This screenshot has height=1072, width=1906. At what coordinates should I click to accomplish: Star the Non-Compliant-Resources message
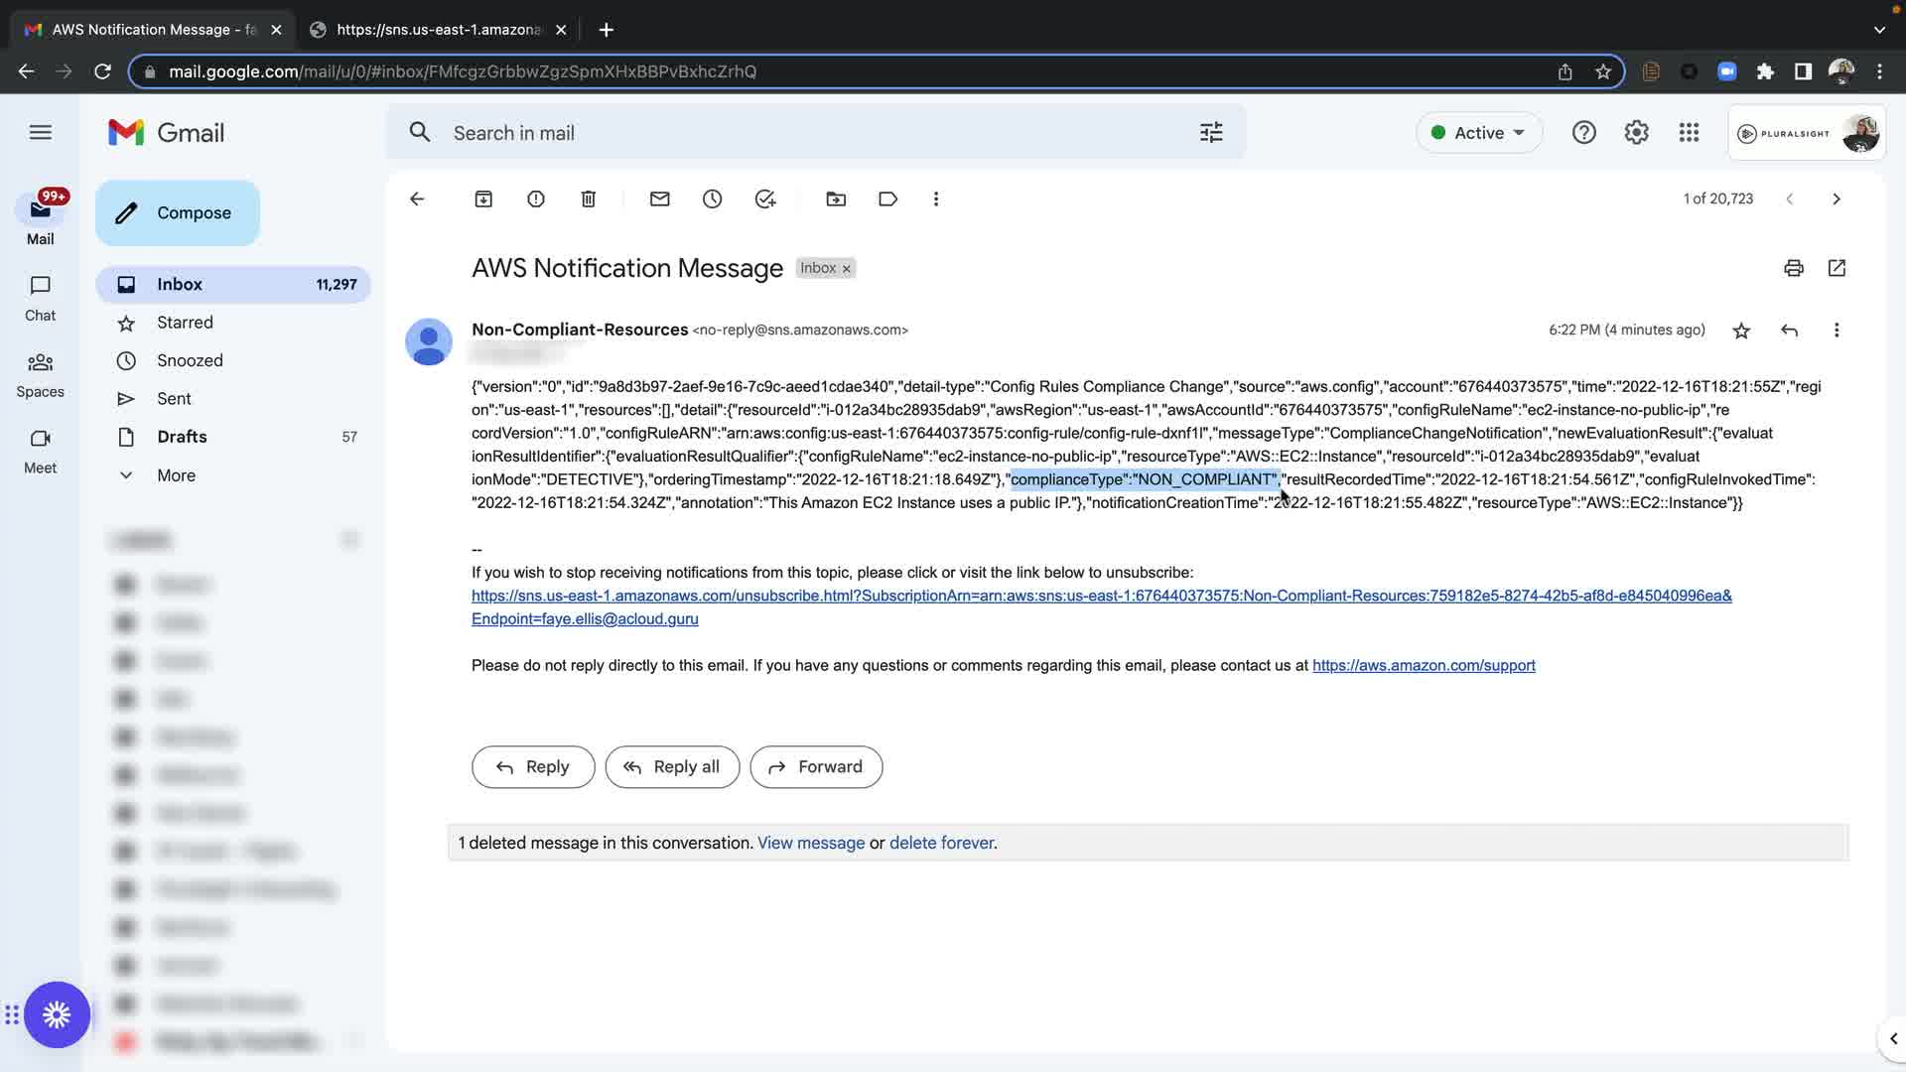point(1741,331)
